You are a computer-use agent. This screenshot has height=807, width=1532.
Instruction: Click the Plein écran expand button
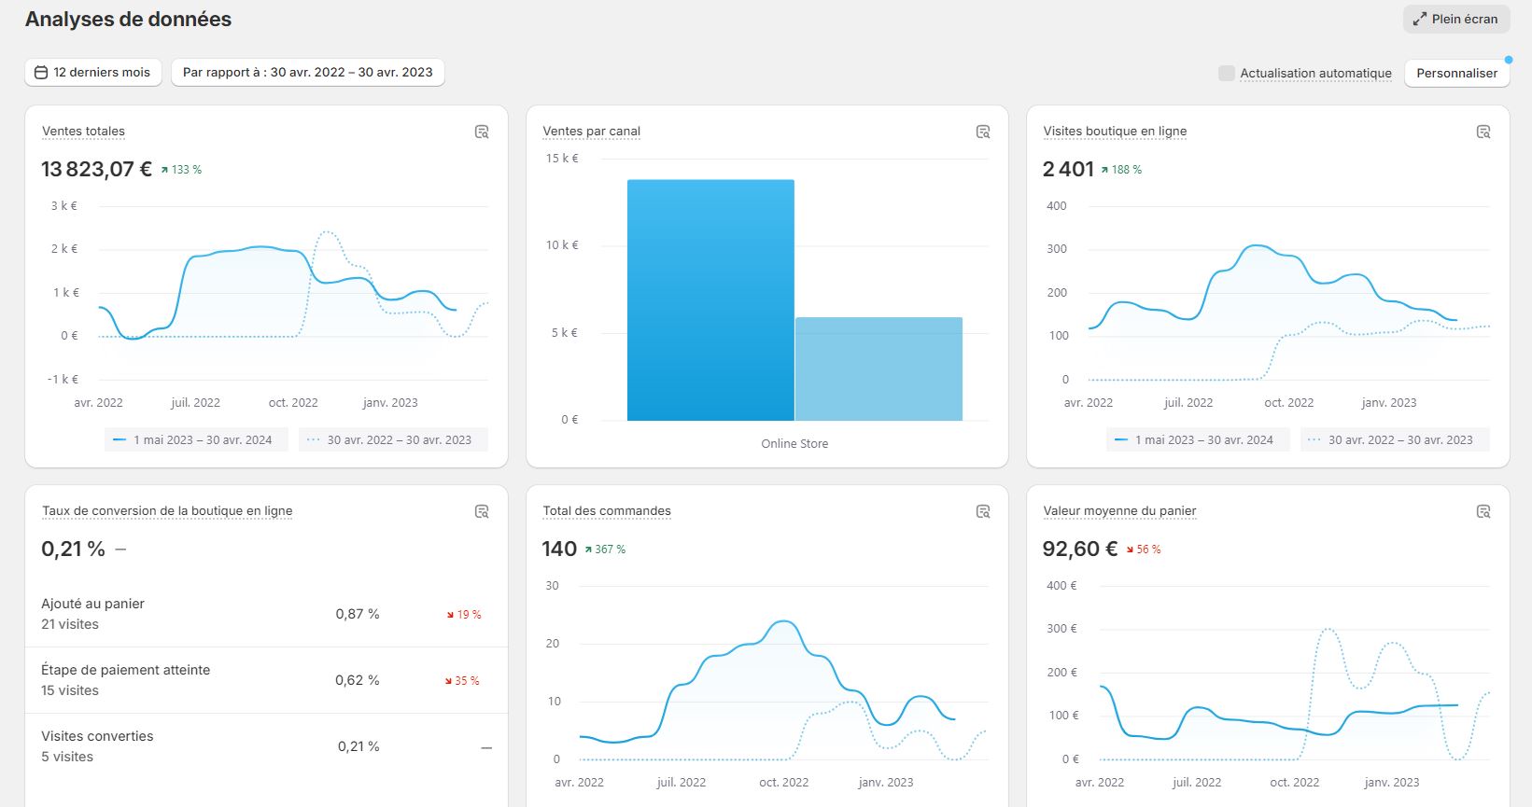click(x=1455, y=19)
